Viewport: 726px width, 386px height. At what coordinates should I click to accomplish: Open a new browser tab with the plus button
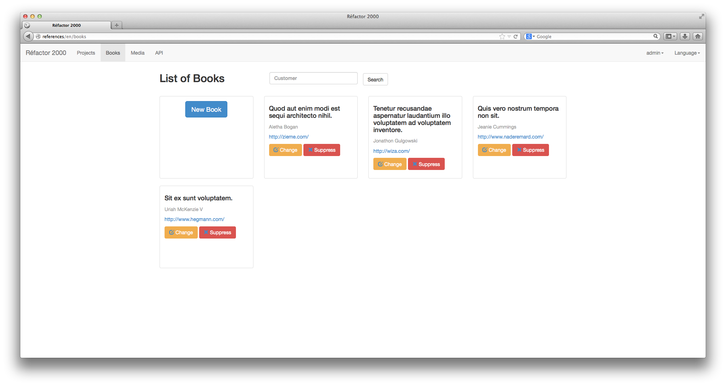116,25
